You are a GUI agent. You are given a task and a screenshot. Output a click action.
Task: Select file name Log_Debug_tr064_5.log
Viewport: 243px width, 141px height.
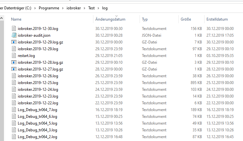(x=37, y=123)
